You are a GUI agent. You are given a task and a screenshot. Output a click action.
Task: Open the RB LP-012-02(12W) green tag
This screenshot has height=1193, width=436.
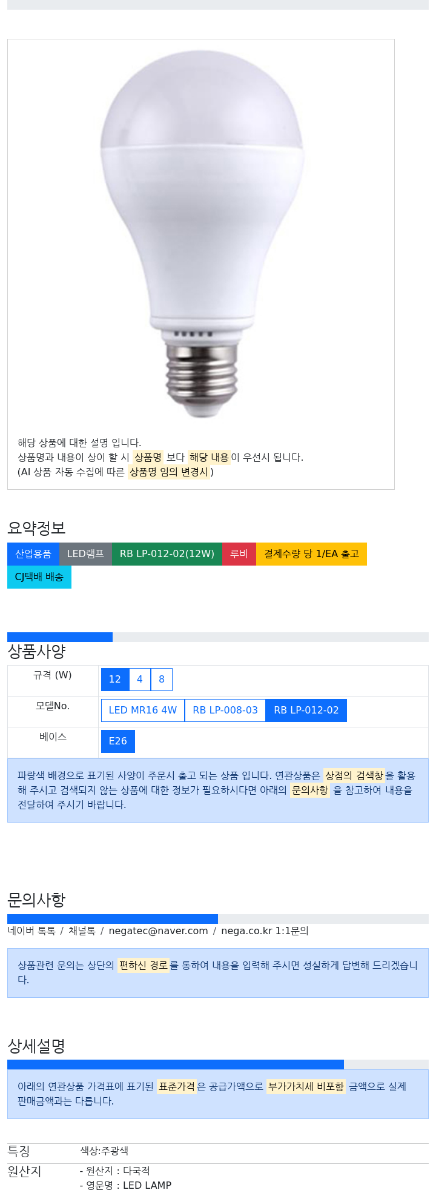point(167,554)
